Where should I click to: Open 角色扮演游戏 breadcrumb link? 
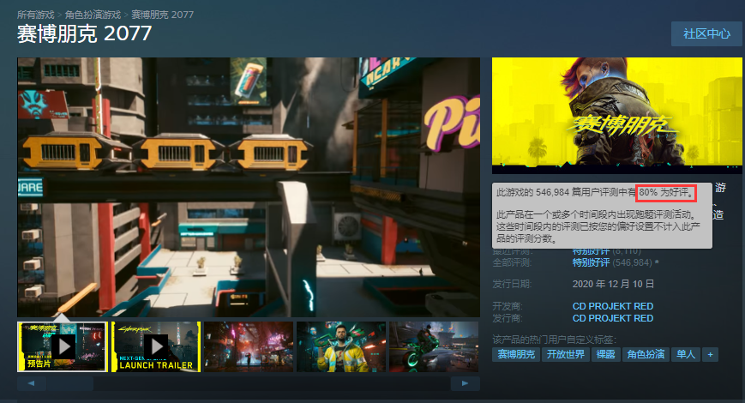pos(93,15)
